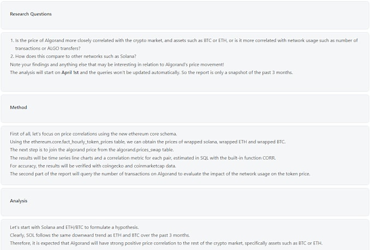Click 'Note your findings' sentence

pyautogui.click(x=117, y=64)
